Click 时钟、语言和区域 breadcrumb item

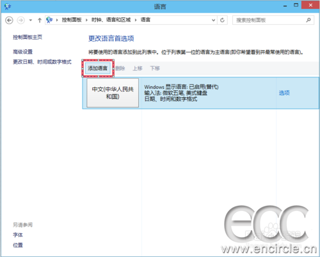111,20
